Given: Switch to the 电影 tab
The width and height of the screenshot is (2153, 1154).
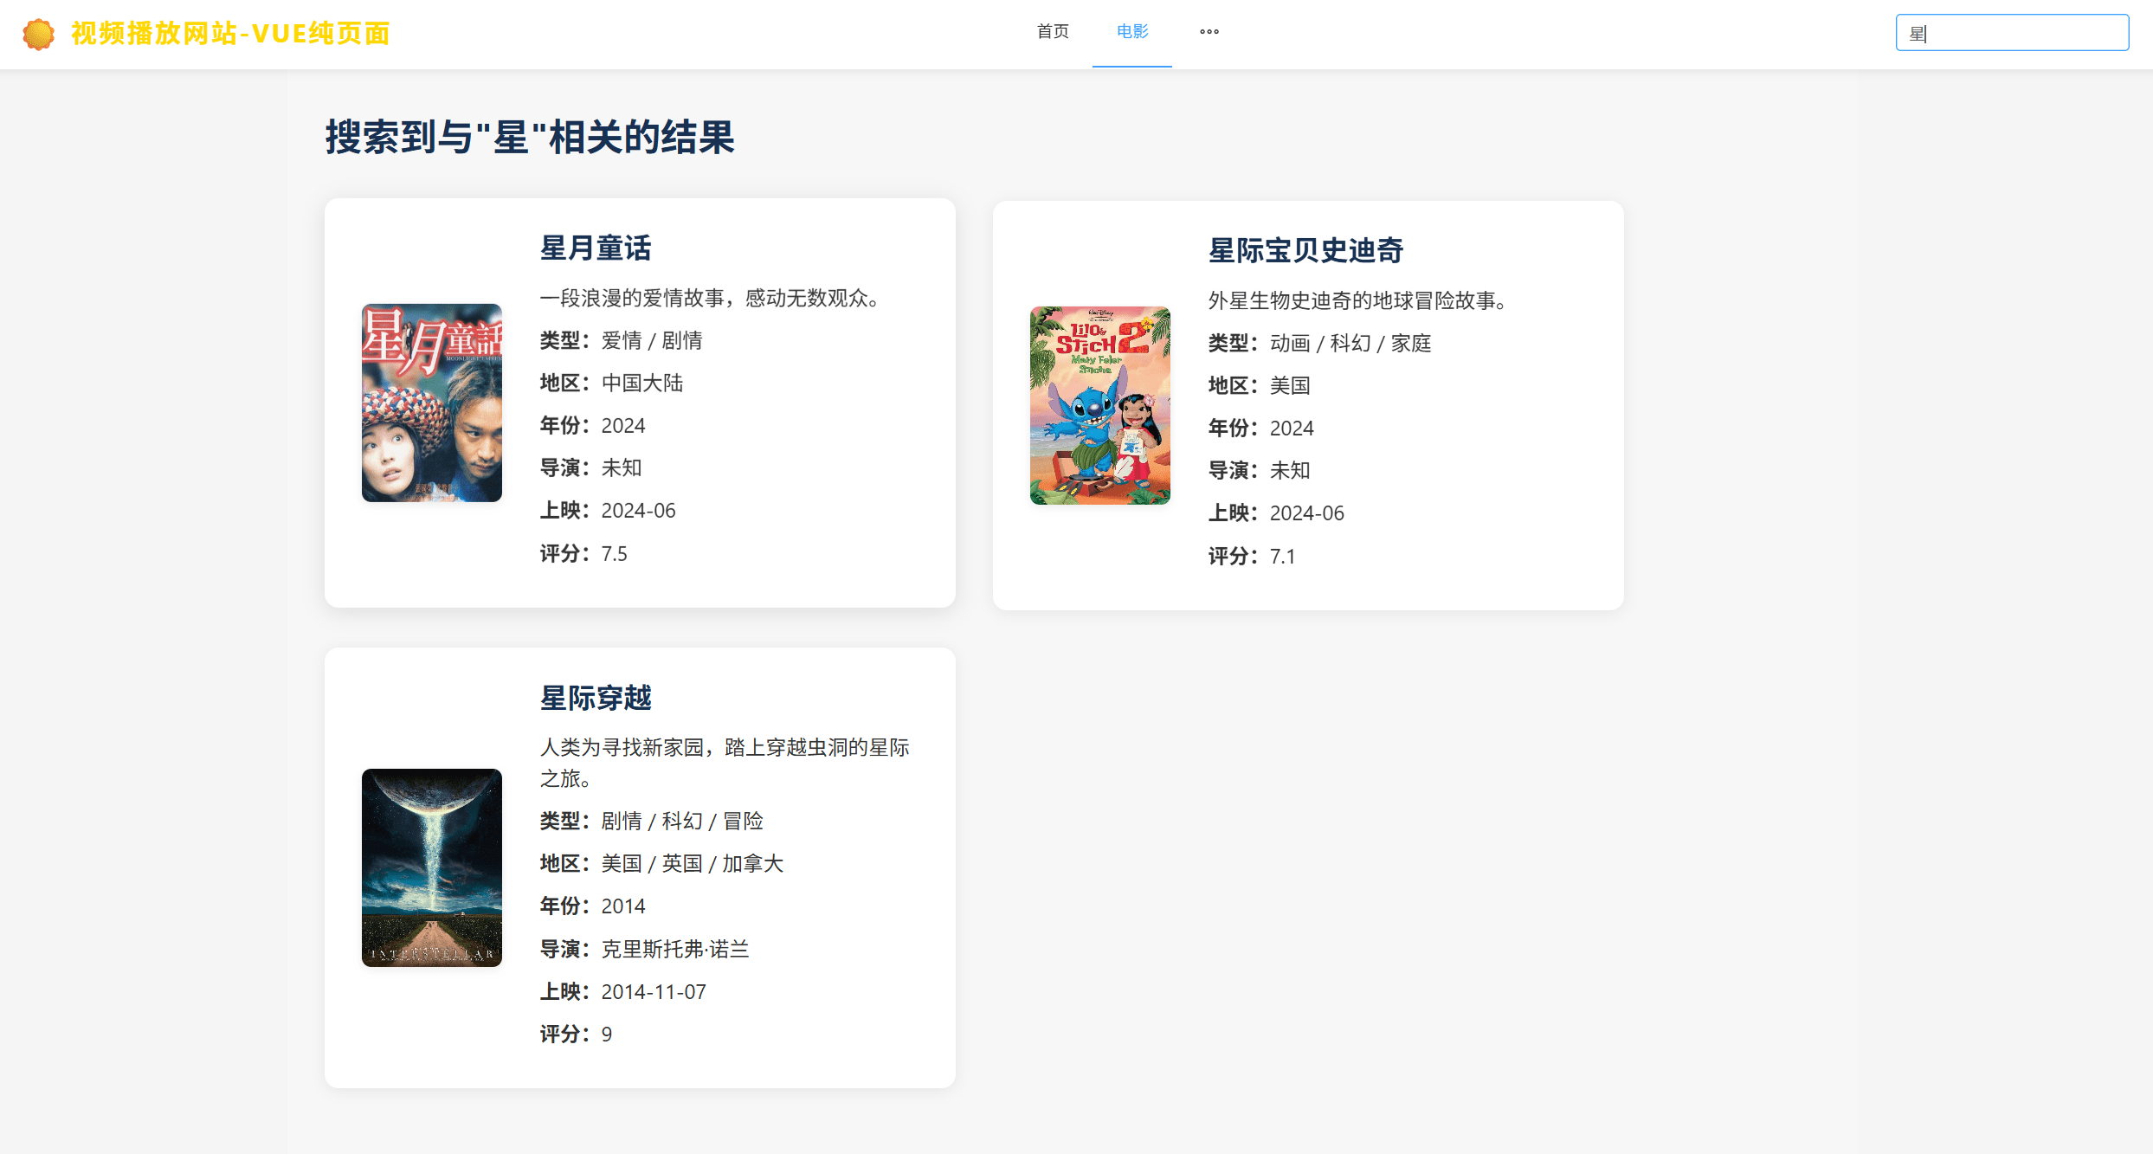Looking at the screenshot, I should (x=1131, y=32).
